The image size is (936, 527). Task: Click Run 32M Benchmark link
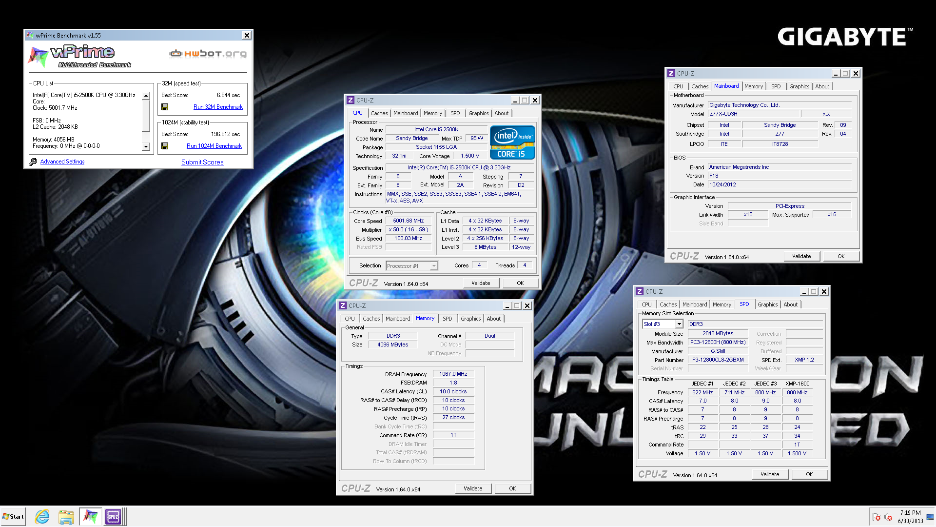point(218,107)
